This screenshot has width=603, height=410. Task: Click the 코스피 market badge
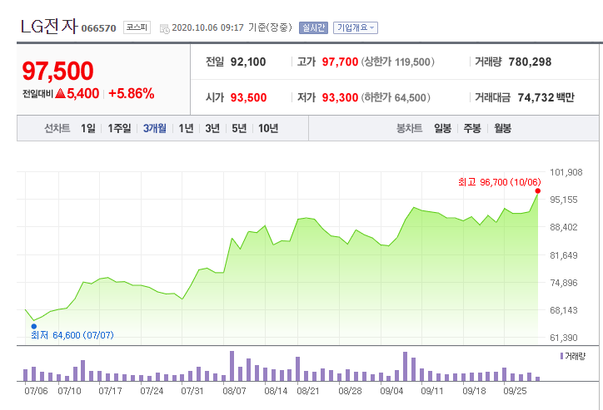[136, 27]
